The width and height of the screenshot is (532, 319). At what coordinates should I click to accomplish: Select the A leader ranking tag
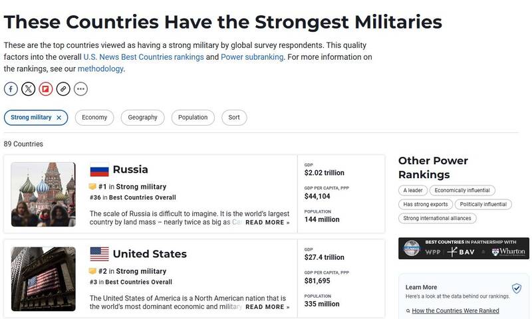point(413,190)
